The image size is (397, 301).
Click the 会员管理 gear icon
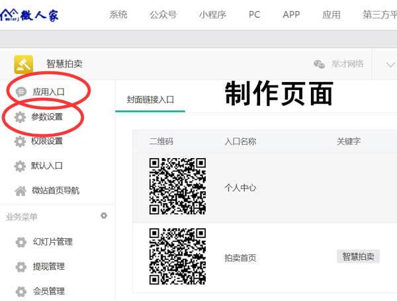click(21, 292)
